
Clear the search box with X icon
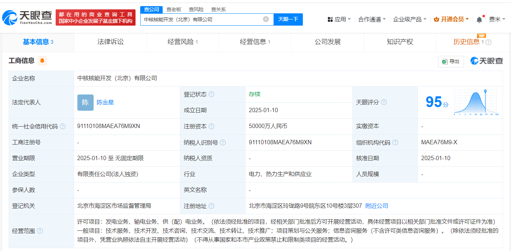tap(266, 19)
